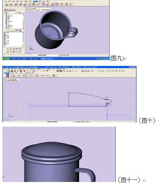Click the step-to-end button beside the play button
Viewport: 159px width, 184px height.
(x=11, y=48)
